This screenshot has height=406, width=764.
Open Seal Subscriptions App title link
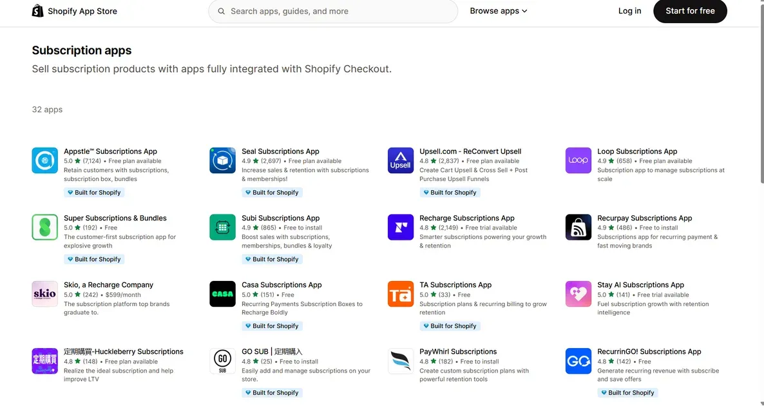(281, 151)
